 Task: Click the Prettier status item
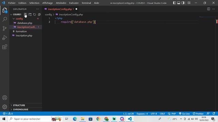(x=198, y=114)
